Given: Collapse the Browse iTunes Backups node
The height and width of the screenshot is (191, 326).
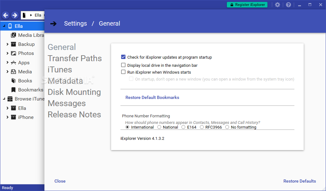Looking at the screenshot, I should coord(4,99).
